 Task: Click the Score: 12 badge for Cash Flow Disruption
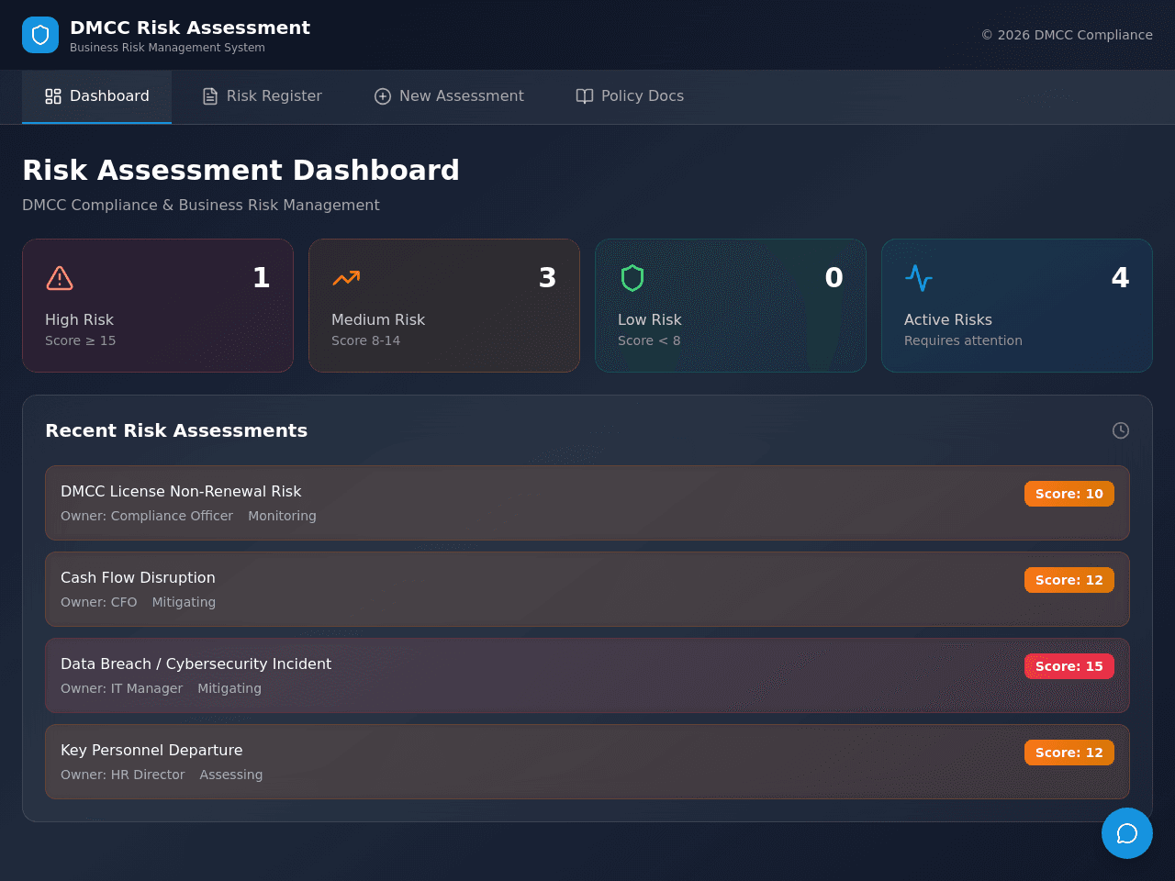[x=1069, y=580]
